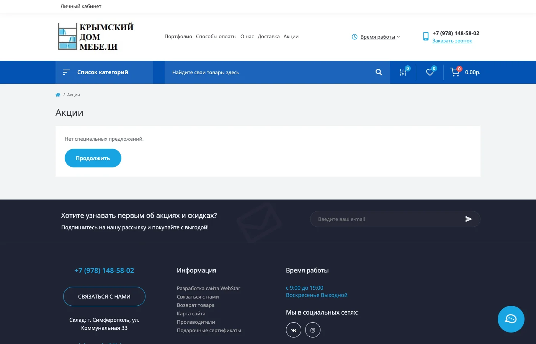The width and height of the screenshot is (536, 344).
Task: Focus the product search input field
Action: click(x=268, y=72)
